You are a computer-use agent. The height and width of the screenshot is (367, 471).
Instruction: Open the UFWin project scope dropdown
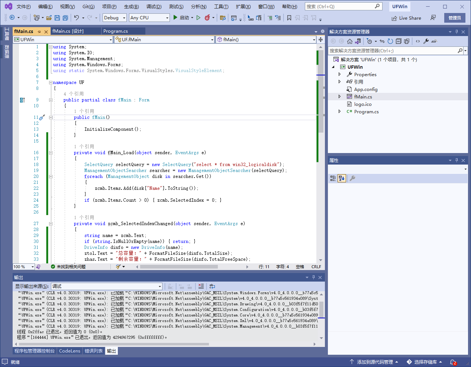[x=63, y=39]
